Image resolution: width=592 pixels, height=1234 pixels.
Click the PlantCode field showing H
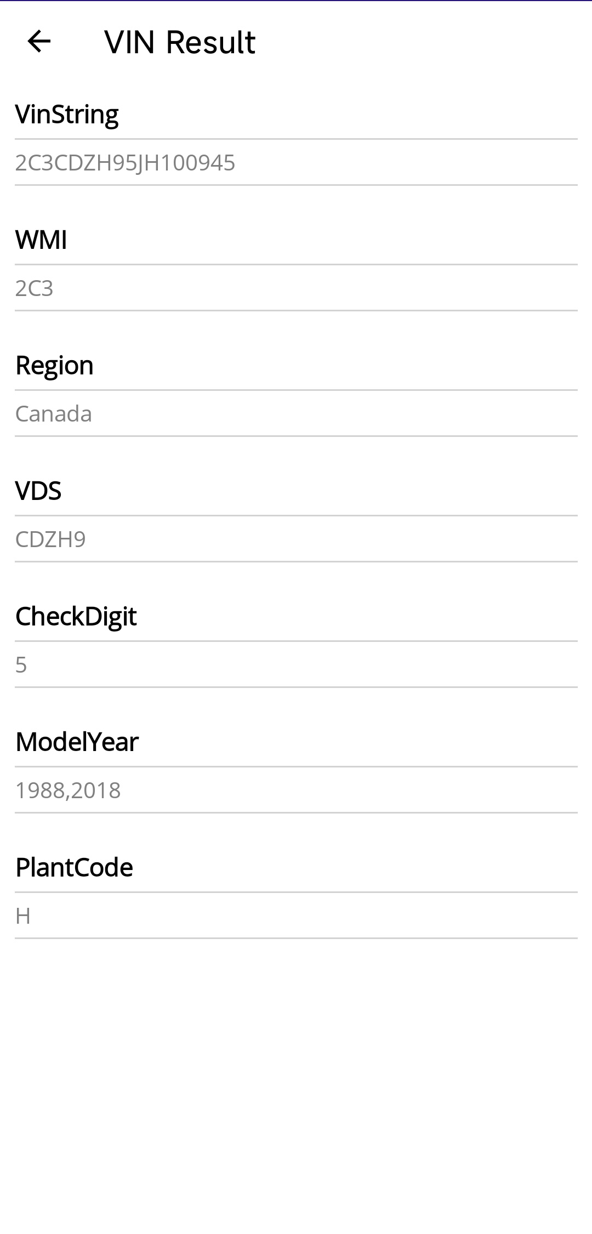pos(296,915)
